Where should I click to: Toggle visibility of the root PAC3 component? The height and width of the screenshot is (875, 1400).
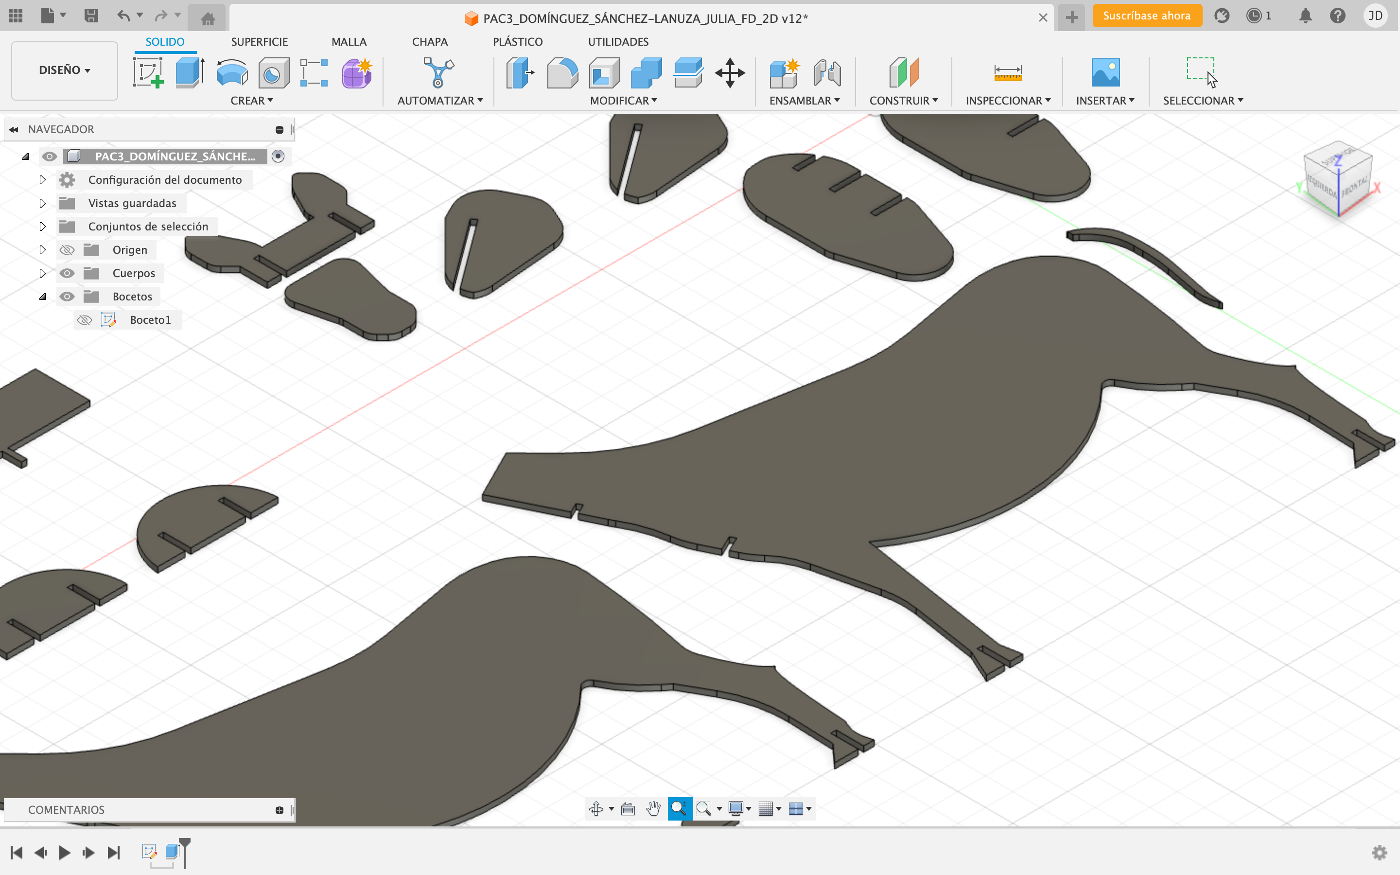tap(50, 156)
